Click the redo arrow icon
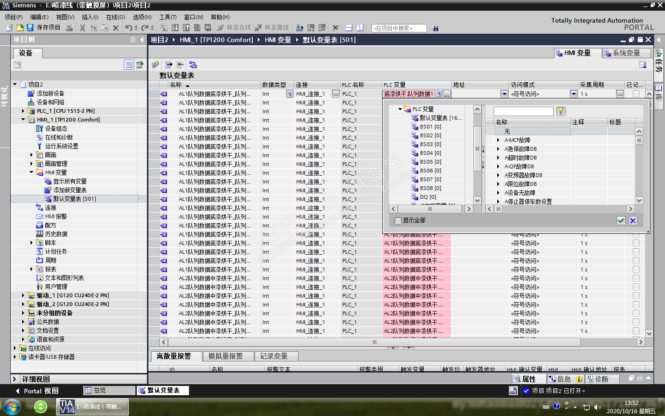Screen dimensions: 665x416 coord(145,28)
